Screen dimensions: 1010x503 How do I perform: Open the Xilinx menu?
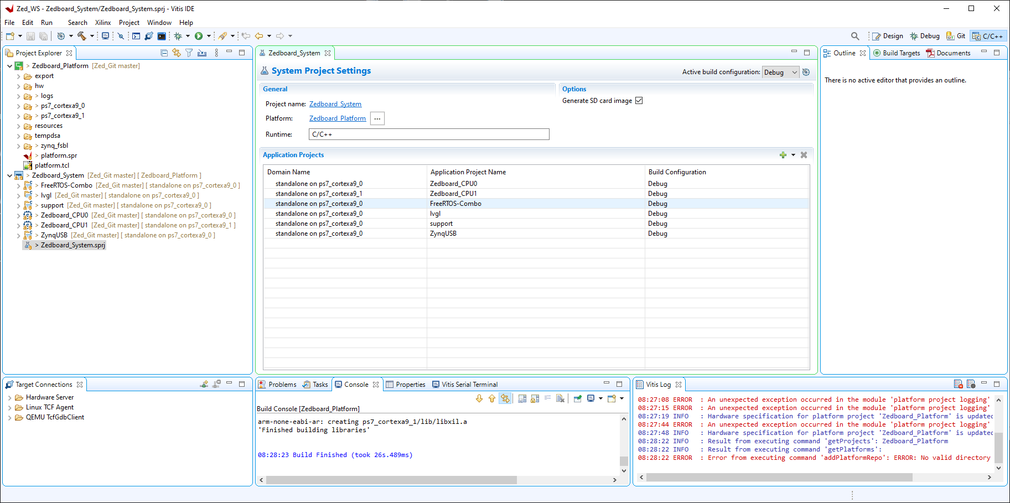pyautogui.click(x=103, y=23)
